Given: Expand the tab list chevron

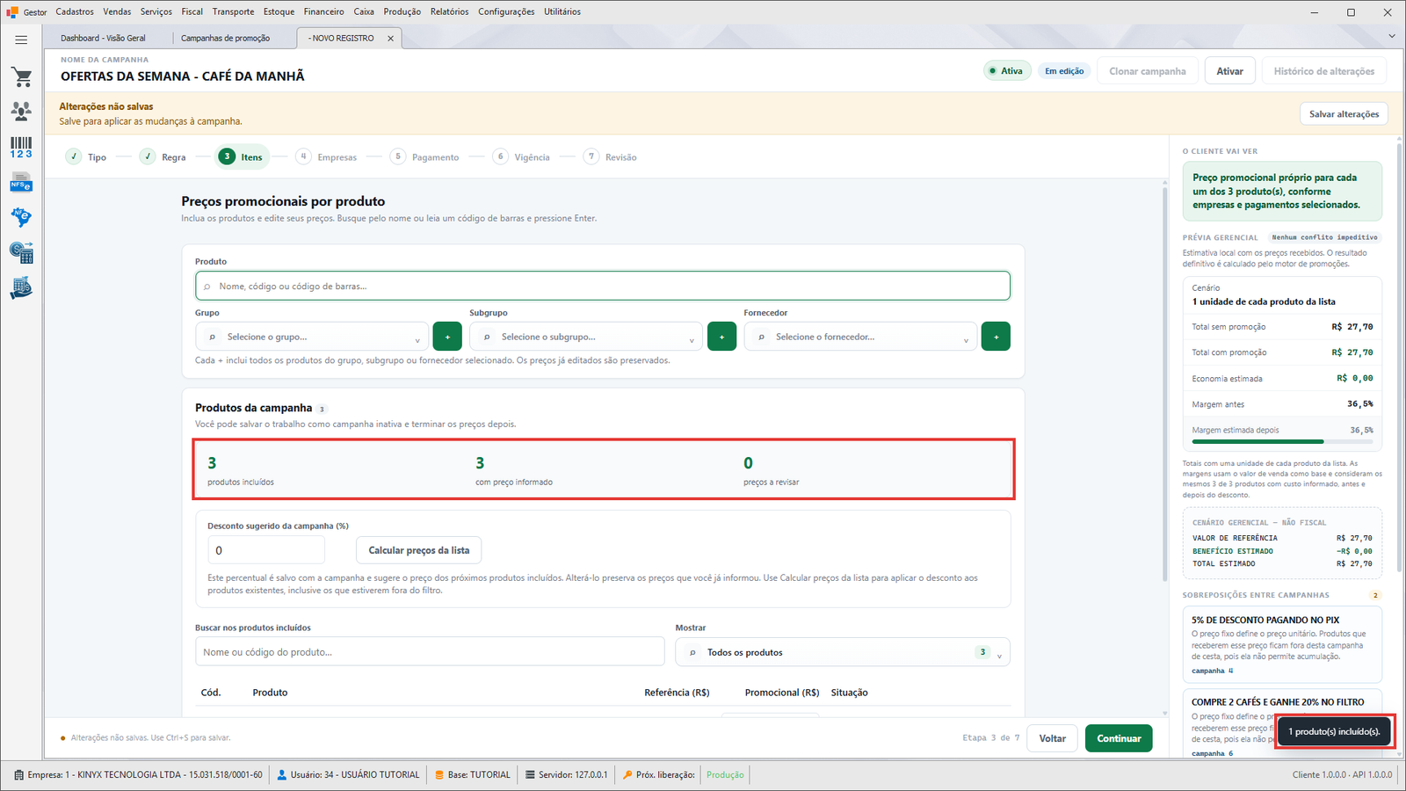Looking at the screenshot, I should click(x=1392, y=37).
